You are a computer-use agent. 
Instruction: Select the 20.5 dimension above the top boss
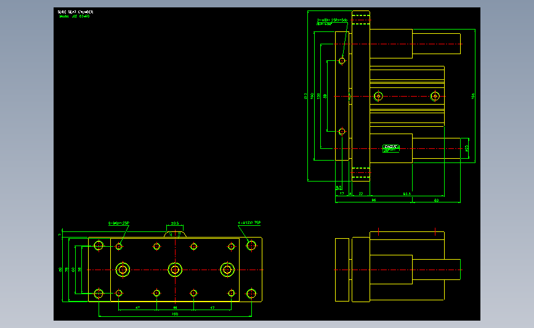tap(175, 223)
